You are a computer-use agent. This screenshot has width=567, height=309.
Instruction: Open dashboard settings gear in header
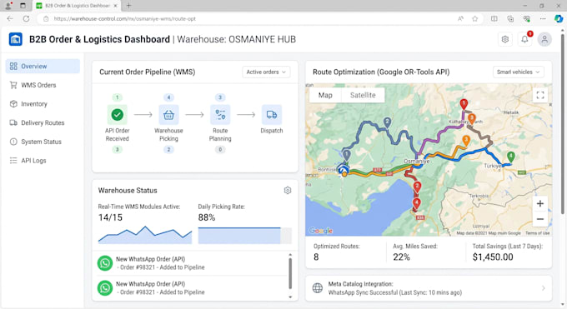pyautogui.click(x=505, y=39)
